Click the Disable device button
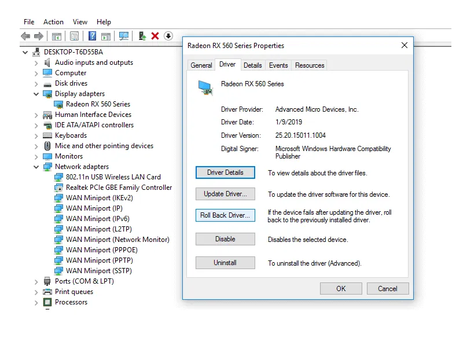Screen dimensions: 467x338 (225, 239)
